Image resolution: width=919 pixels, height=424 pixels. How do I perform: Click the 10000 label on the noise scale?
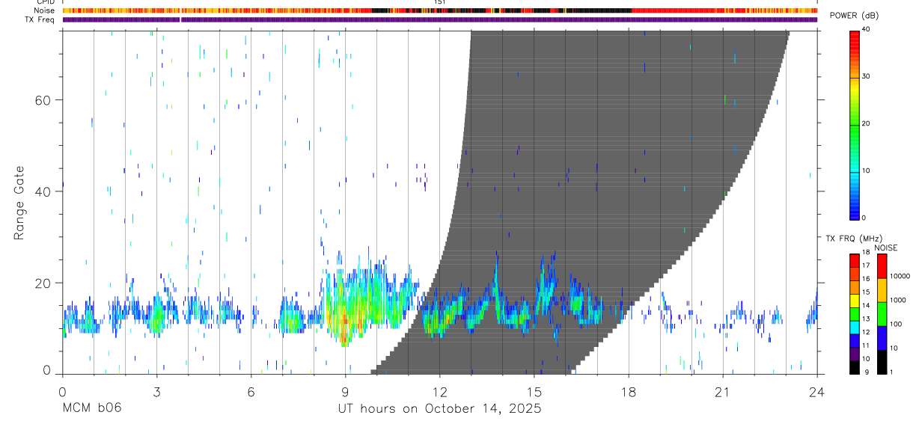pos(900,276)
